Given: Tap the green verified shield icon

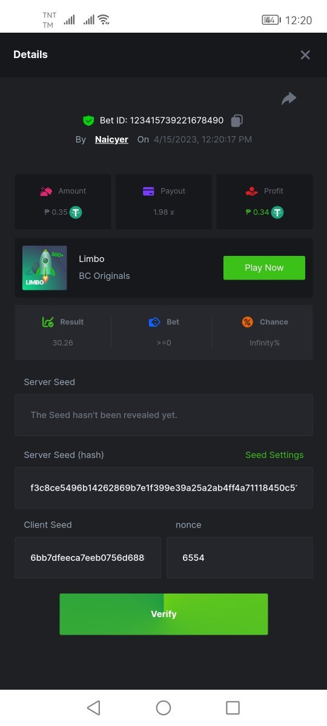Looking at the screenshot, I should pos(88,120).
